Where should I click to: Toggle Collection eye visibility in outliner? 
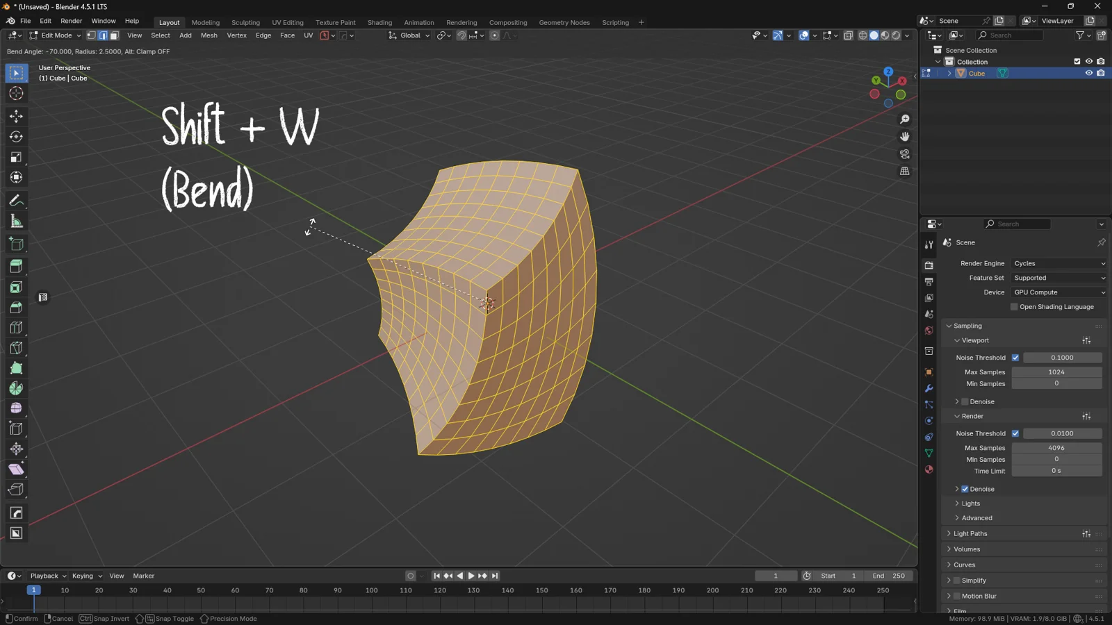(x=1089, y=62)
